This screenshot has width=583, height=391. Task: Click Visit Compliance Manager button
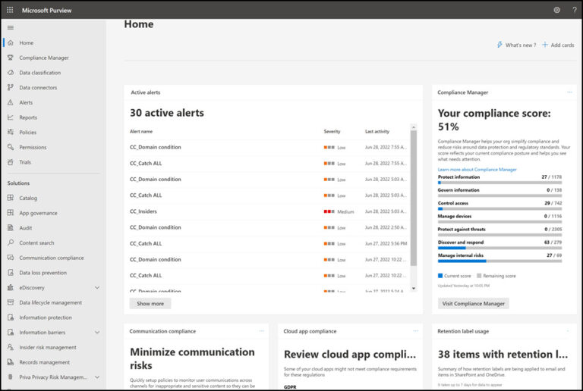coord(474,303)
